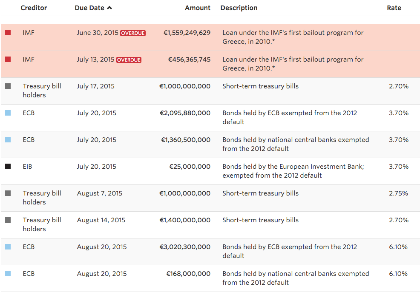Click the €1,360,500,000 national central banks description
The image size is (420, 292).
(296, 144)
